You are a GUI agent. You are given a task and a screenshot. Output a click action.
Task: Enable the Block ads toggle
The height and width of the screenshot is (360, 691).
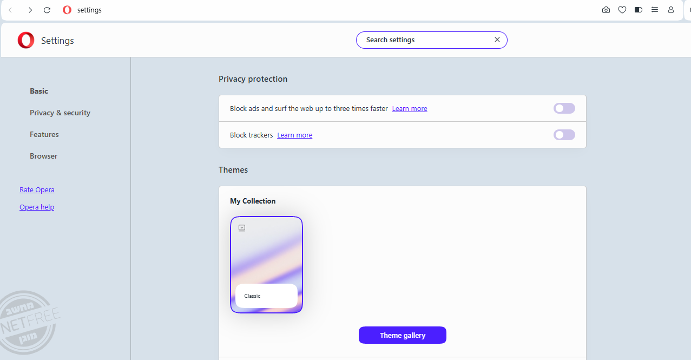click(x=564, y=108)
